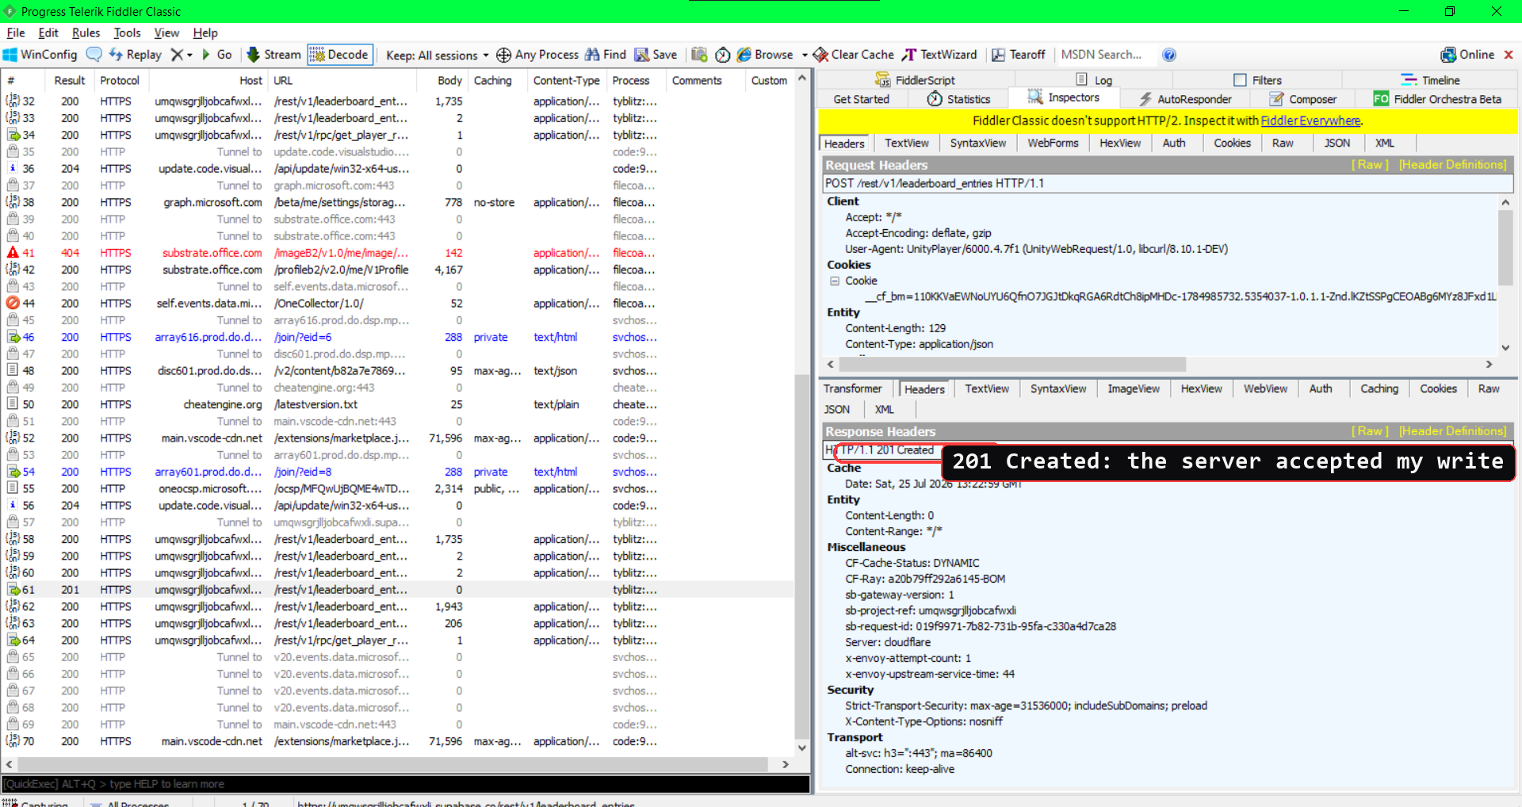The width and height of the screenshot is (1522, 807).
Task: Open the Keep: All sessions dropdown
Action: pos(438,55)
